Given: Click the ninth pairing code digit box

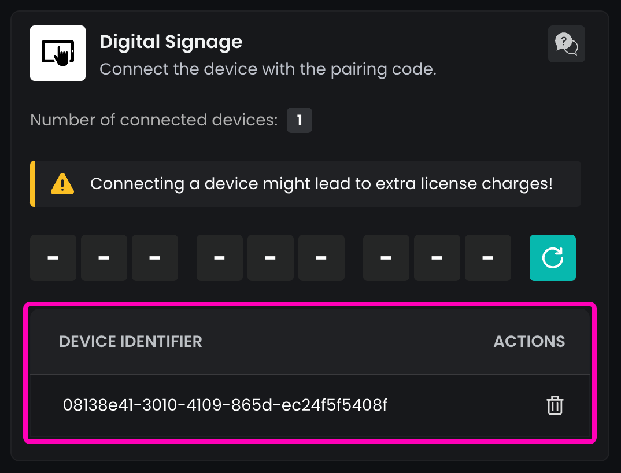Looking at the screenshot, I should [488, 258].
